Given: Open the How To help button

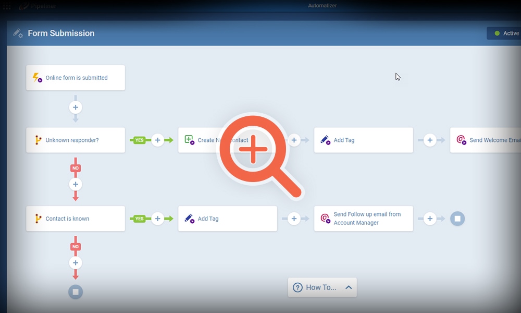Looking at the screenshot, I should pos(322,287).
